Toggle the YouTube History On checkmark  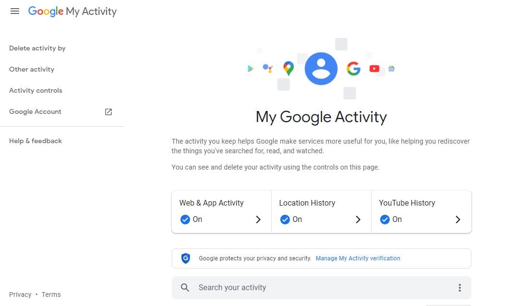384,220
